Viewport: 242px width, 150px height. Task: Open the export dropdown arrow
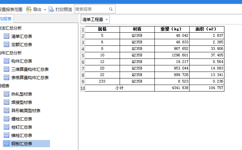point(45,10)
